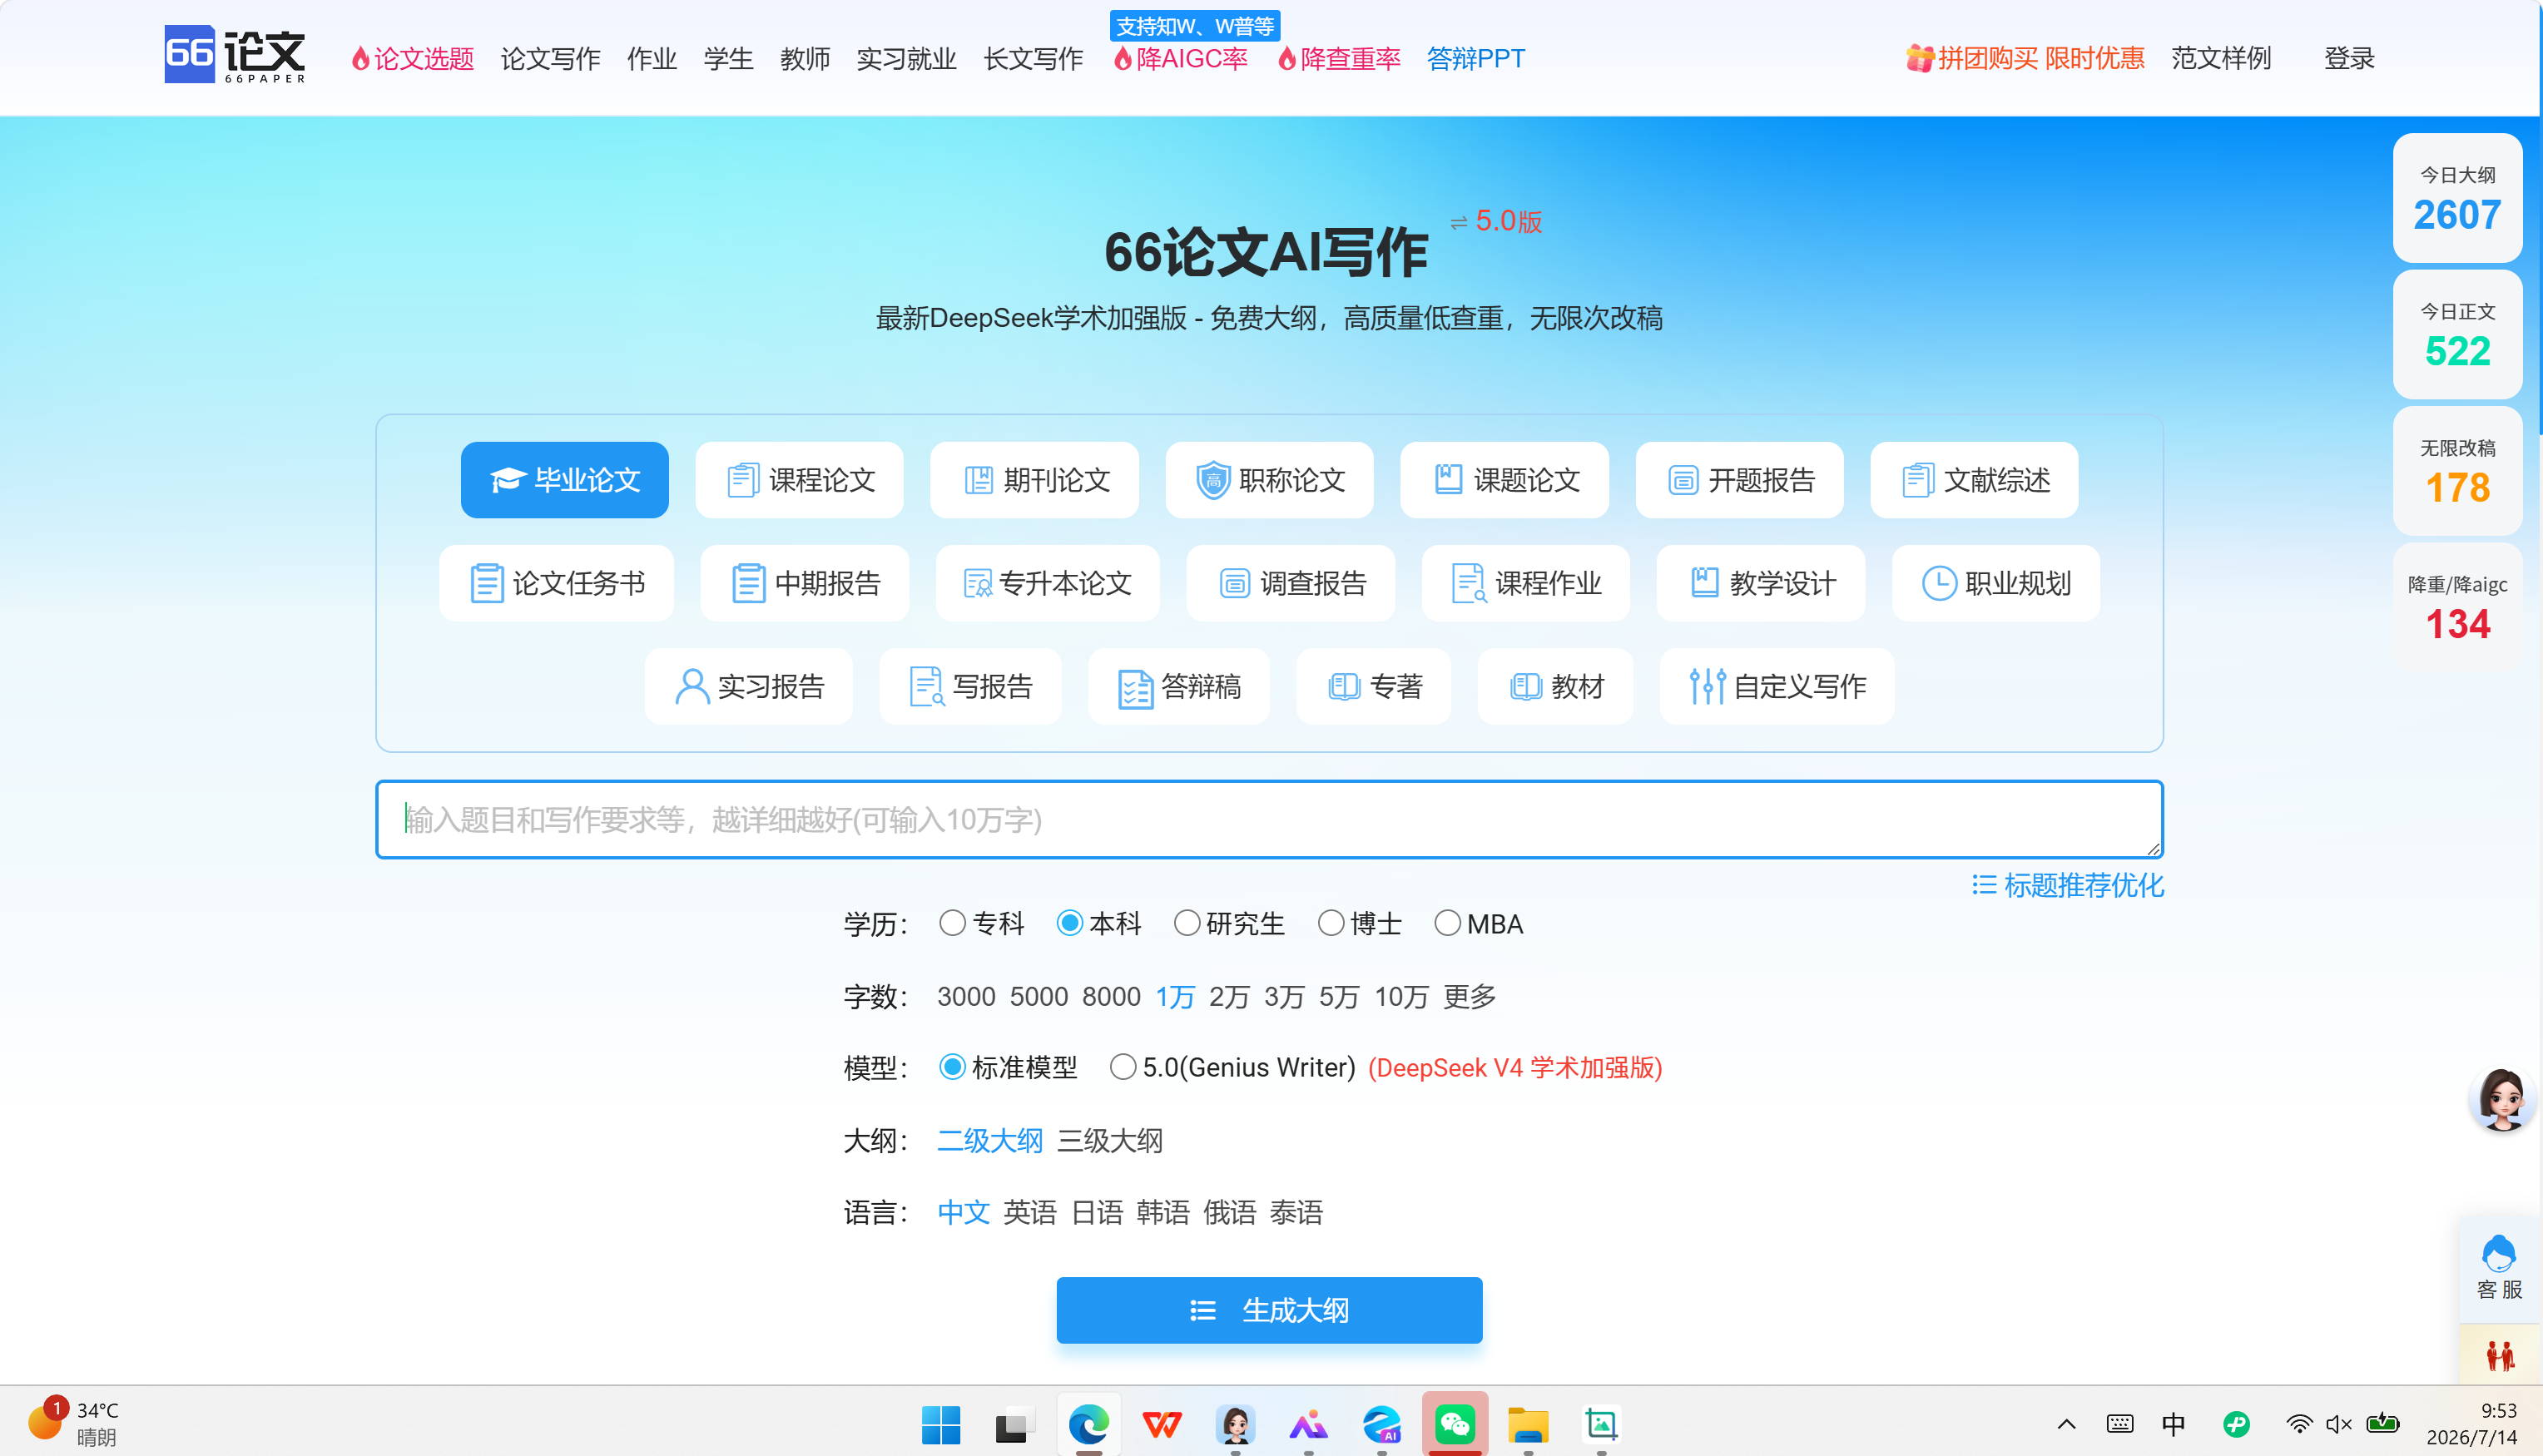Choose the 博士 radio option
Image resolution: width=2543 pixels, height=1456 pixels.
pyautogui.click(x=1330, y=923)
